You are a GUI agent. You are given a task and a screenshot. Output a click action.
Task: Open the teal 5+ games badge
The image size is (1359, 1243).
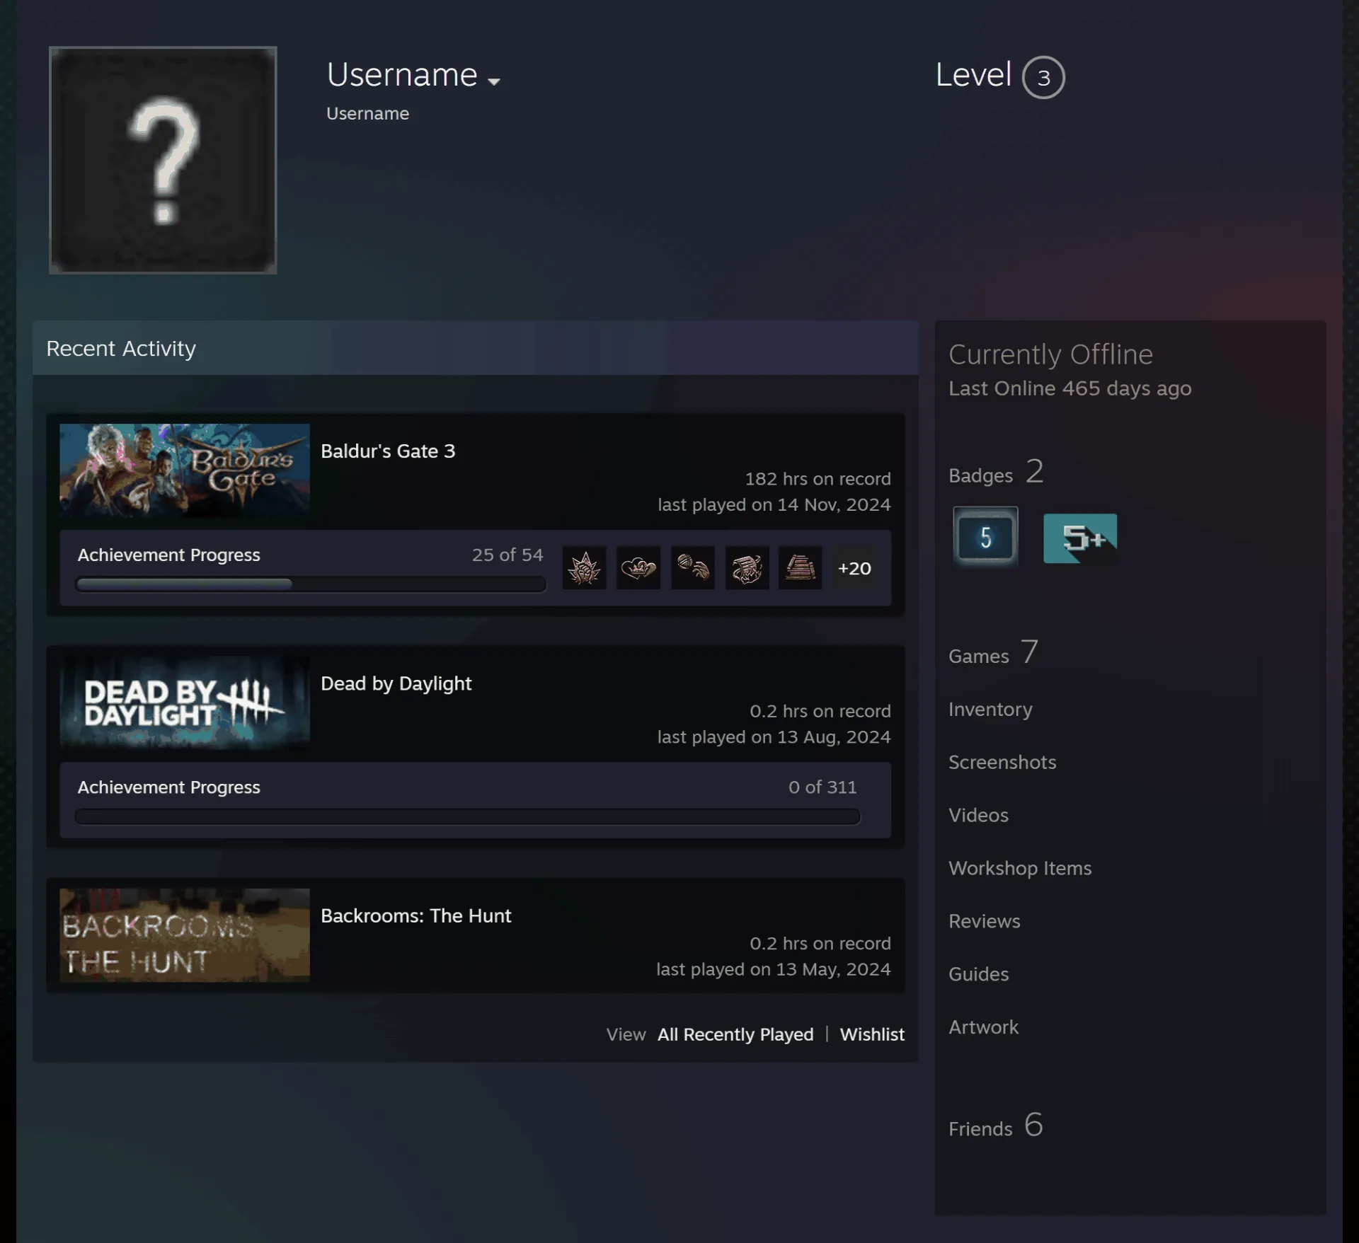point(1080,538)
